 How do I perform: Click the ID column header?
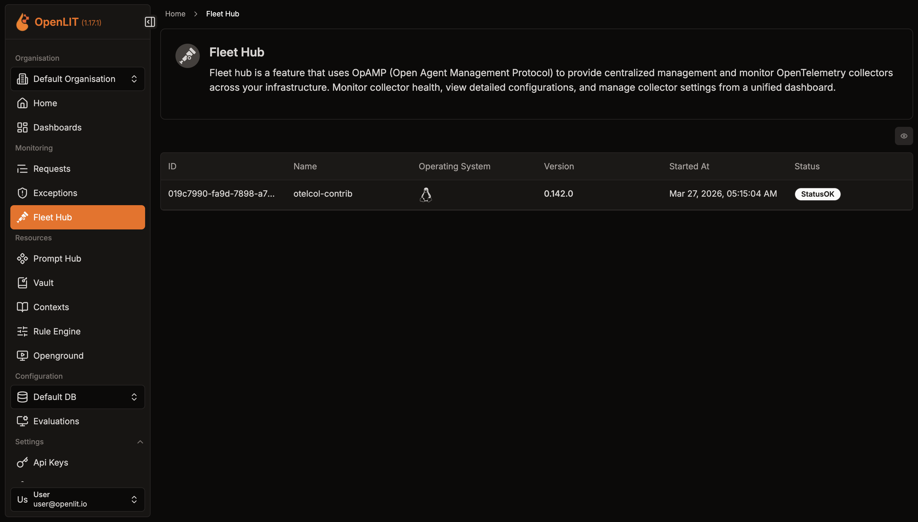pos(172,166)
